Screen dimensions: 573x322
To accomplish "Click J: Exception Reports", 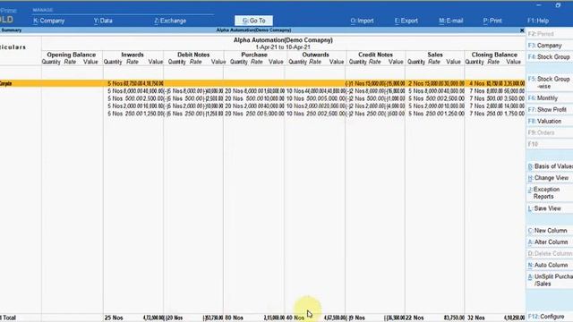I will 549,193.
